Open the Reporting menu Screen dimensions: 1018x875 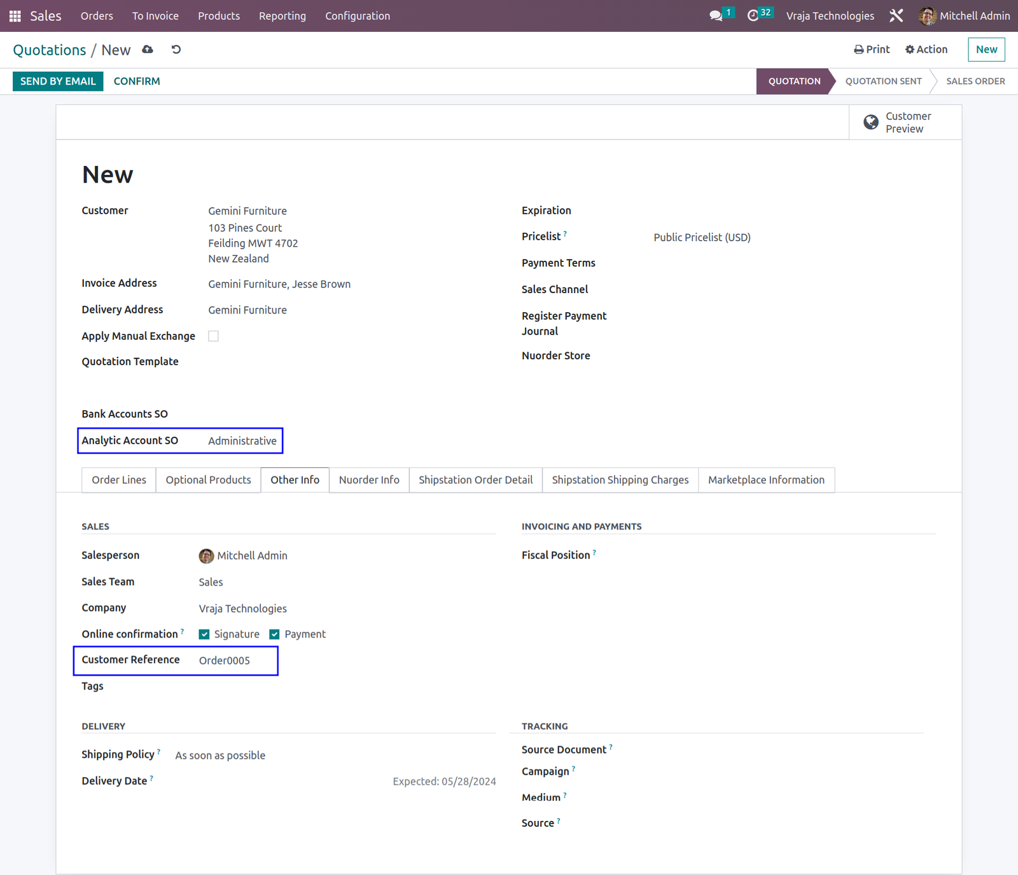pos(282,16)
